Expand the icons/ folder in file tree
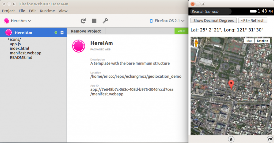 pos(9,39)
